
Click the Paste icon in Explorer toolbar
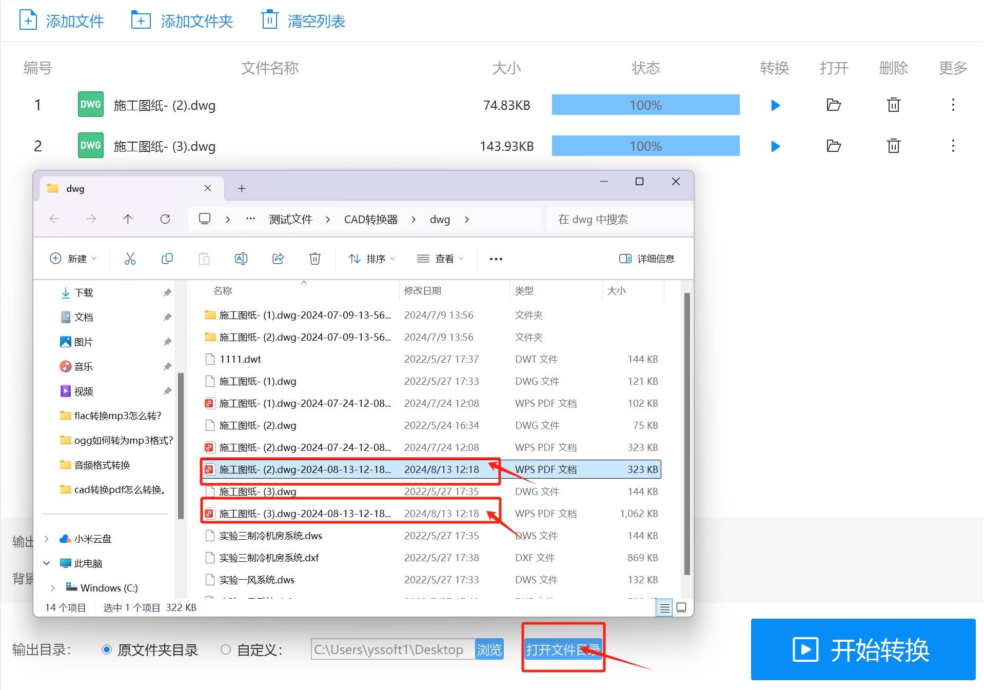204,259
